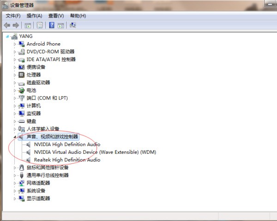277x221 pixels.
Task: Select the 键盘 category label
Action: [x=31, y=121]
